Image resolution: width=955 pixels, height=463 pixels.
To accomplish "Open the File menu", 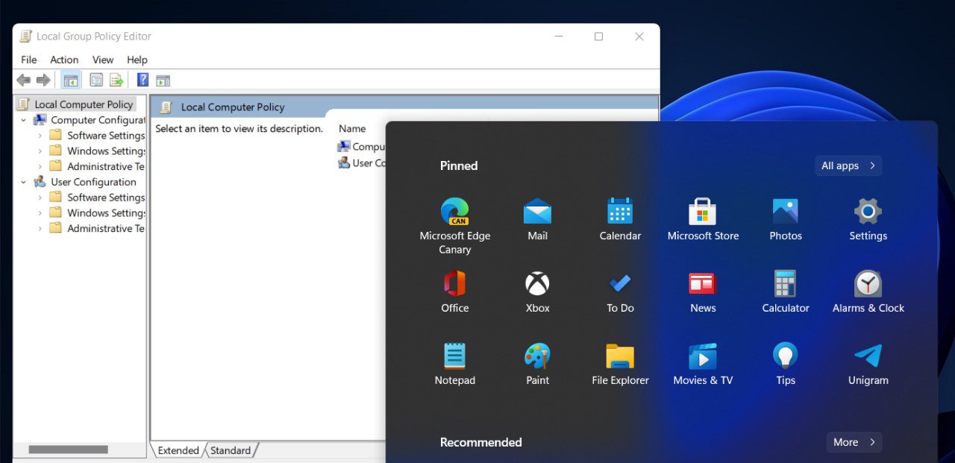I will pos(29,60).
